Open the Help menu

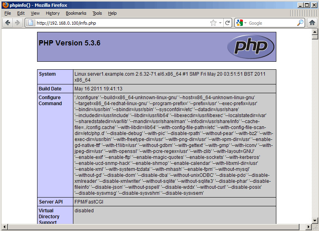[112, 13]
